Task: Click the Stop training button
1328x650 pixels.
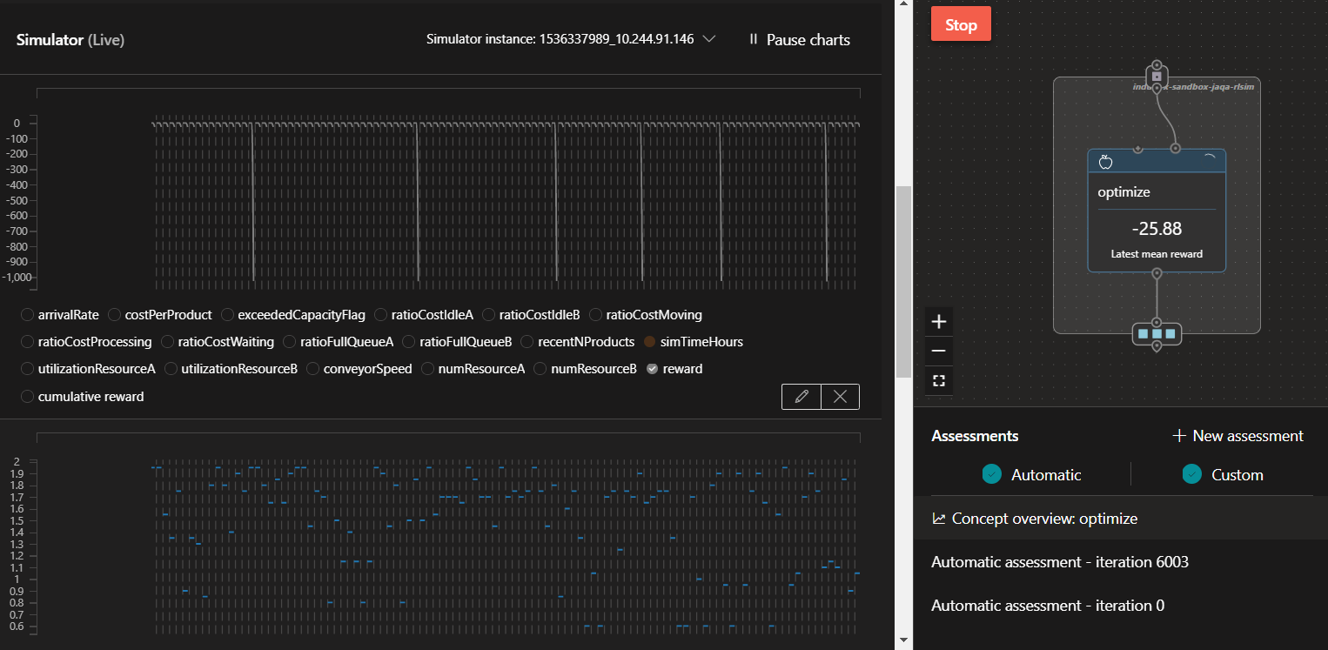Action: tap(961, 24)
